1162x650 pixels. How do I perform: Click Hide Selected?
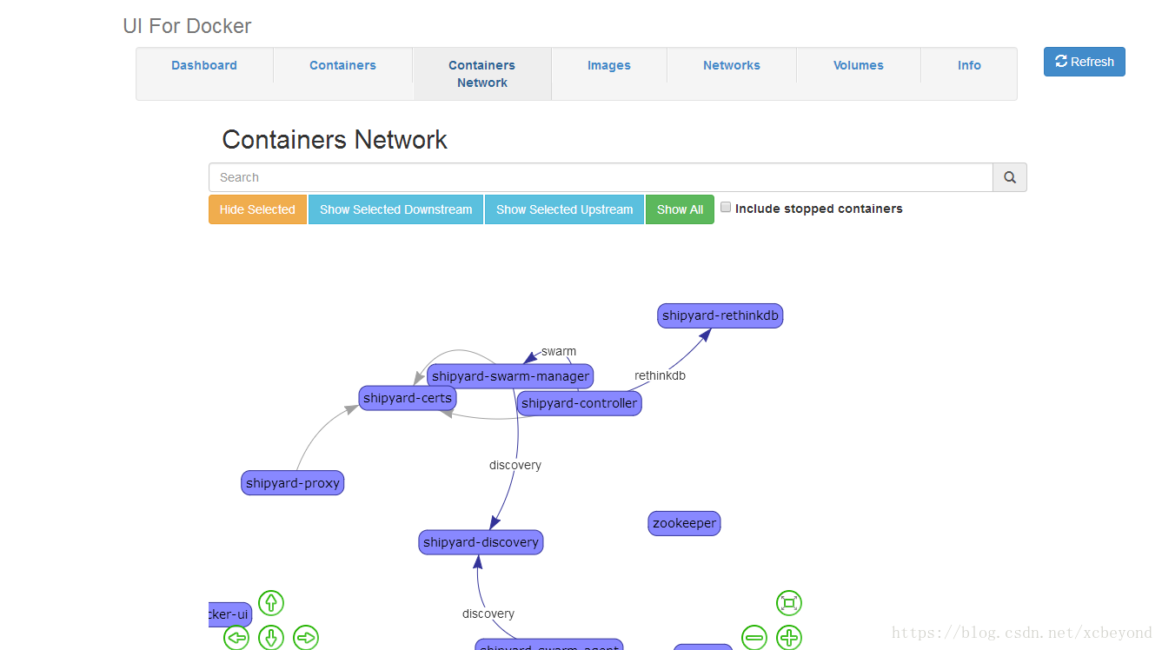tap(257, 209)
